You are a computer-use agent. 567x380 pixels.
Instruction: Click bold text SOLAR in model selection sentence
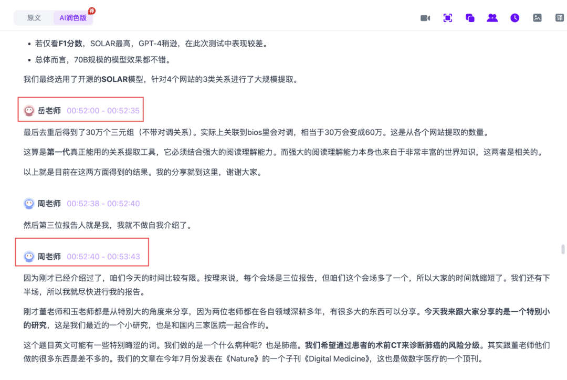tap(114, 79)
